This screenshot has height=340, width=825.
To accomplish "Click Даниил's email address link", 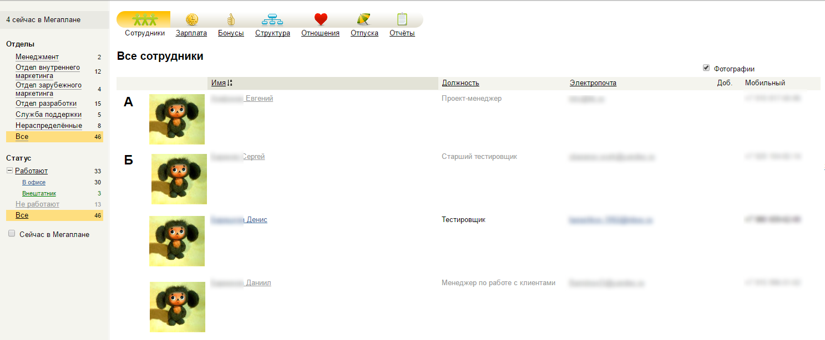I will coord(606,283).
